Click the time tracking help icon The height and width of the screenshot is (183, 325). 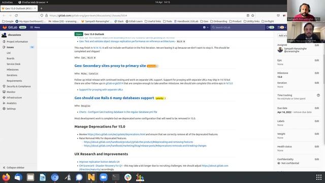tap(318, 95)
